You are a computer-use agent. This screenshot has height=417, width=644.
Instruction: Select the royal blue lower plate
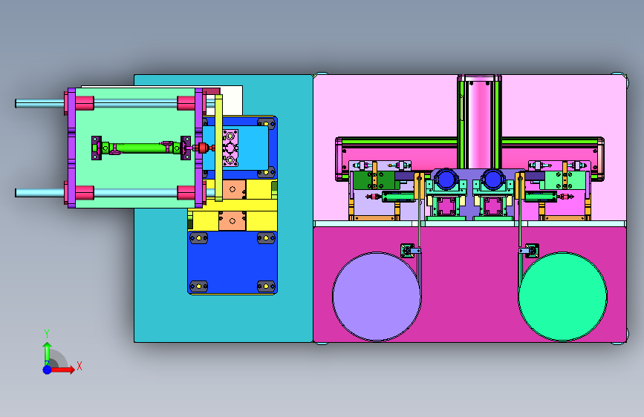click(232, 262)
